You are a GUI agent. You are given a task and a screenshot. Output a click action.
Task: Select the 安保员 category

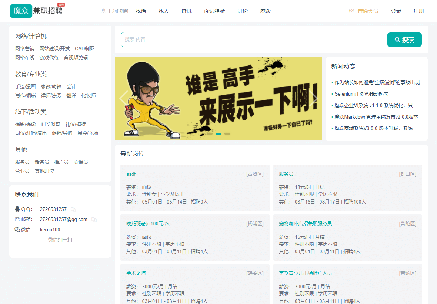(81, 162)
